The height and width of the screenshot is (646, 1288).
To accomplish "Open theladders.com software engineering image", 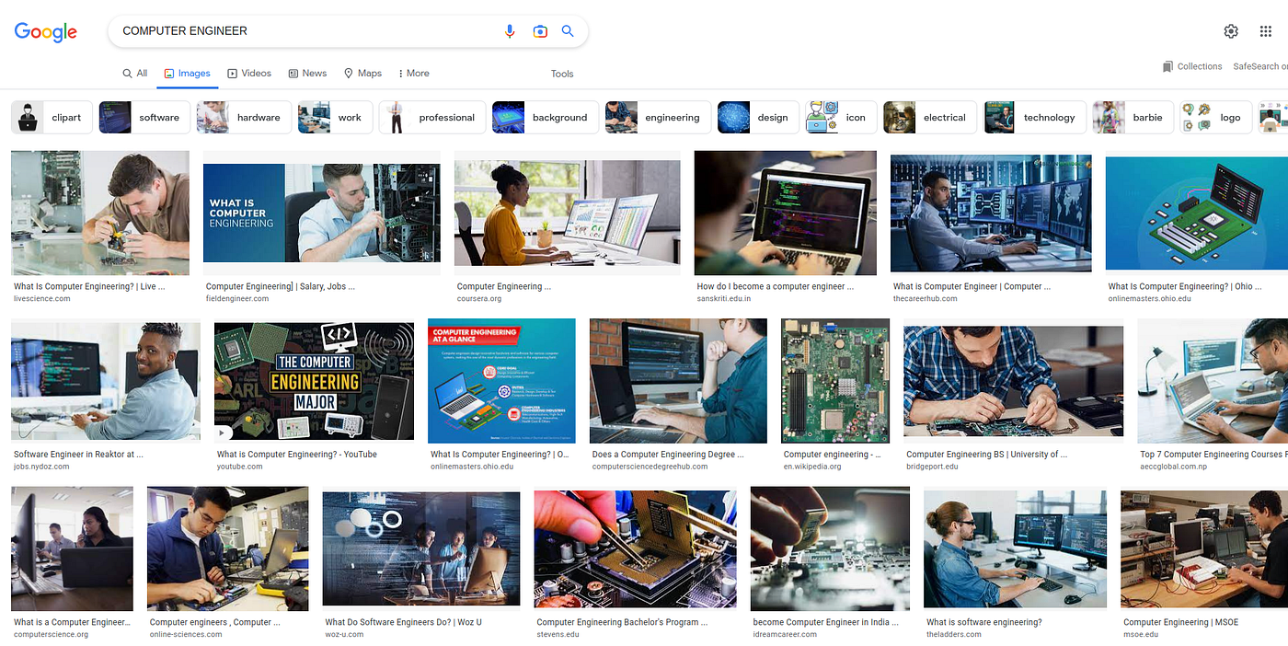I will point(1016,549).
